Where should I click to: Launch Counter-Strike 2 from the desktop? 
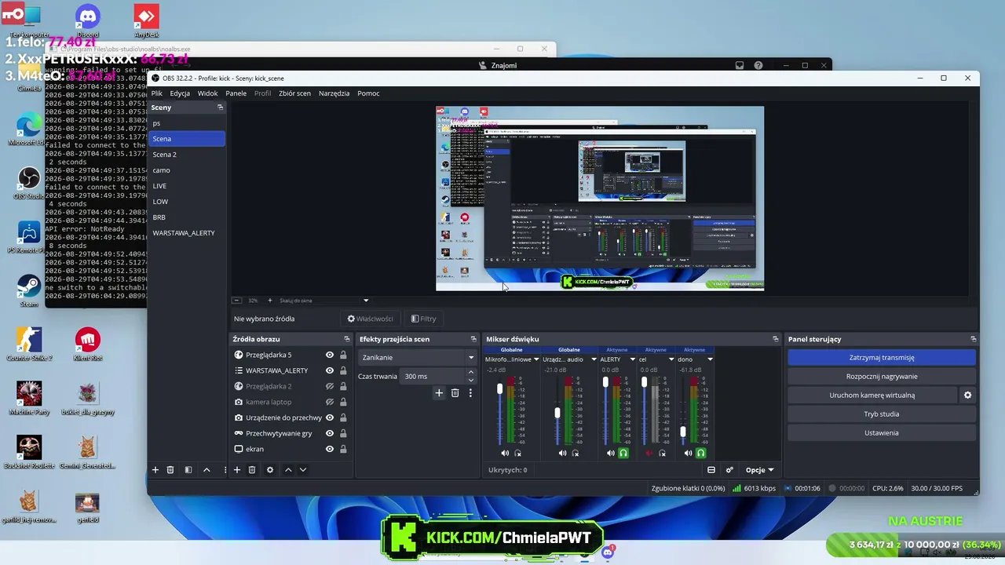tap(29, 344)
